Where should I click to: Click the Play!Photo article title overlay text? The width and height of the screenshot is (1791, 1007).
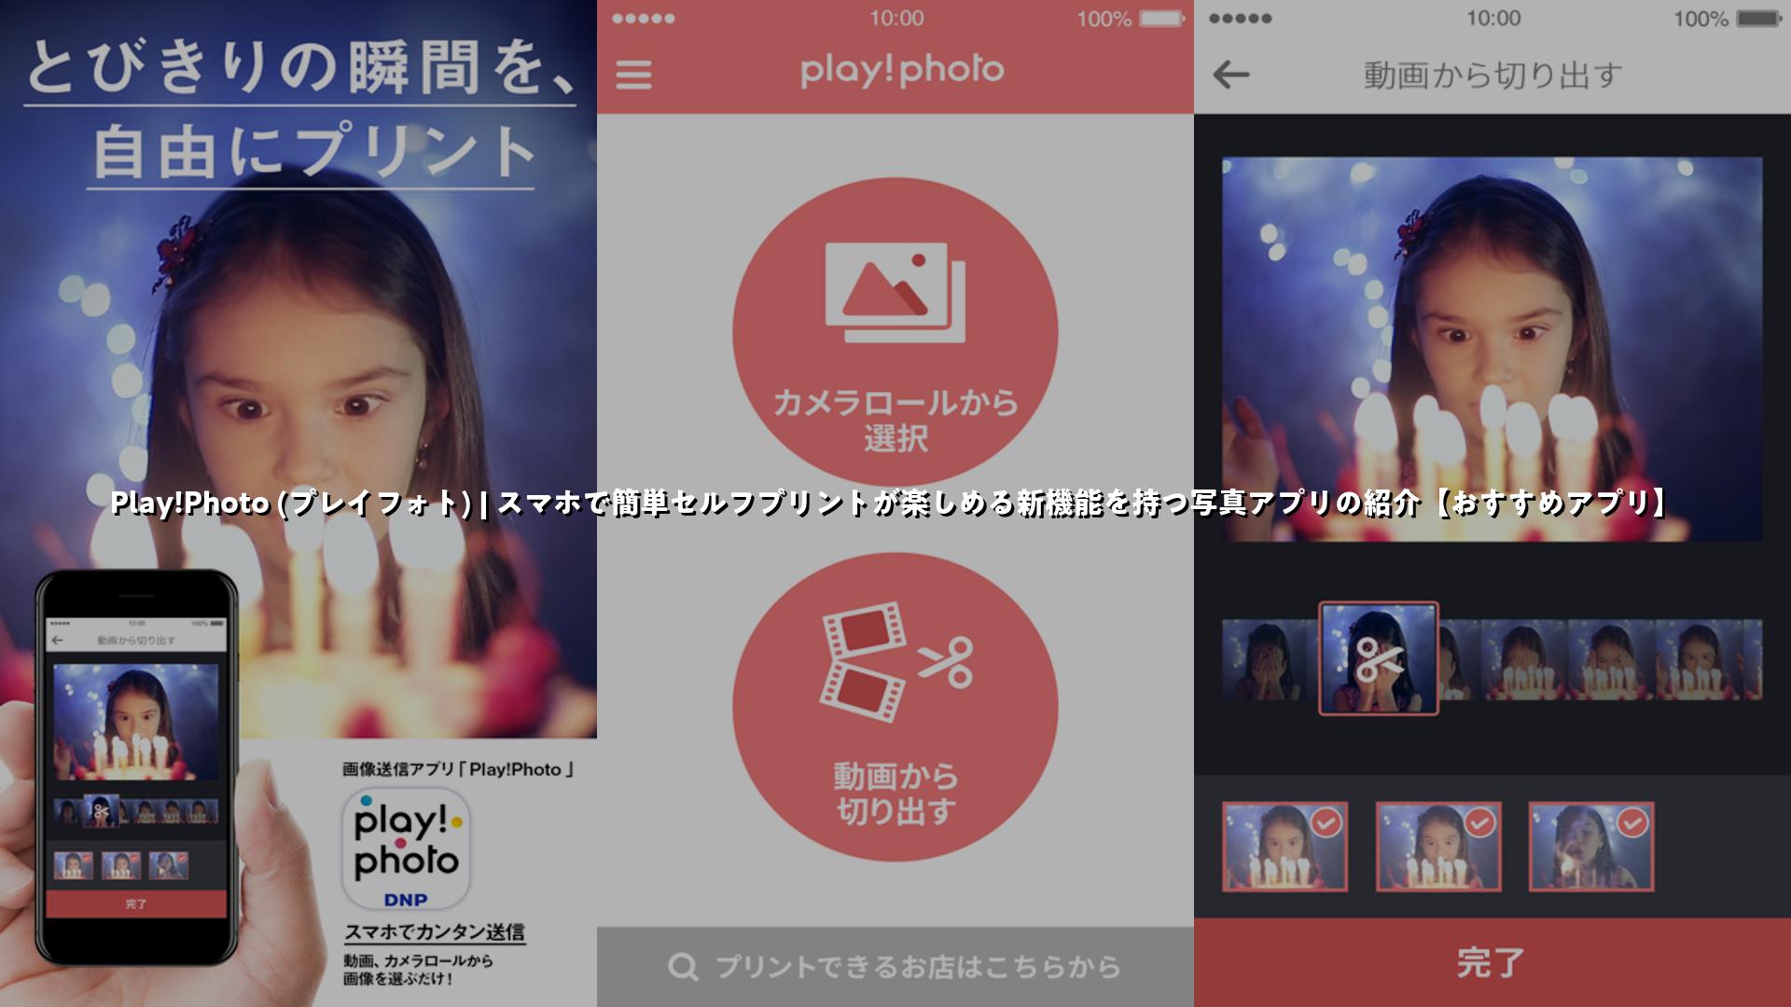[x=890, y=504]
